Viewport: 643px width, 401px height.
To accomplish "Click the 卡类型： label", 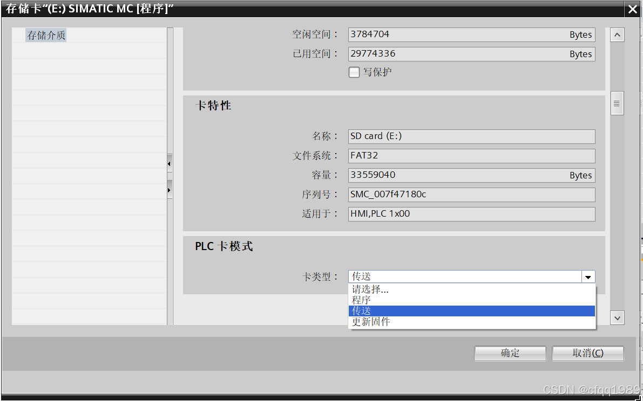I will click(320, 277).
